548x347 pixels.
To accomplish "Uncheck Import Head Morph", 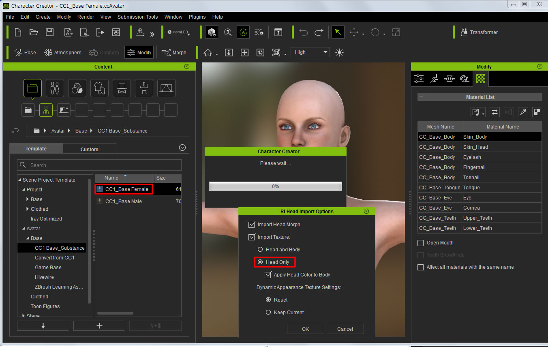I will pyautogui.click(x=252, y=224).
